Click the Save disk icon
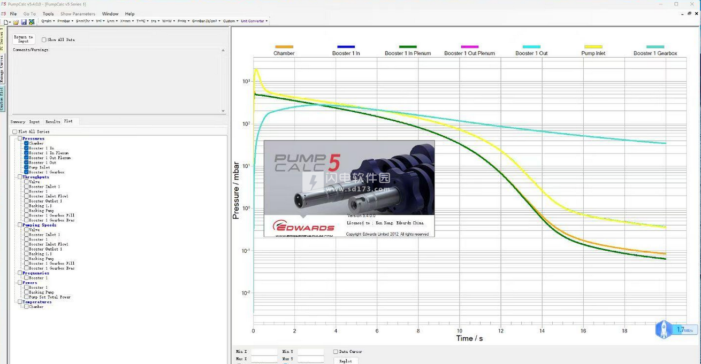Image resolution: width=701 pixels, height=364 pixels. point(24,22)
